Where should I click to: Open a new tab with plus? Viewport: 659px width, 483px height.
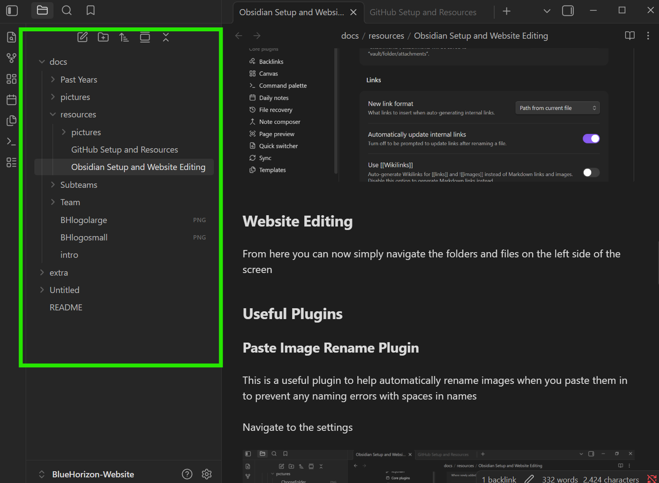[x=507, y=11]
